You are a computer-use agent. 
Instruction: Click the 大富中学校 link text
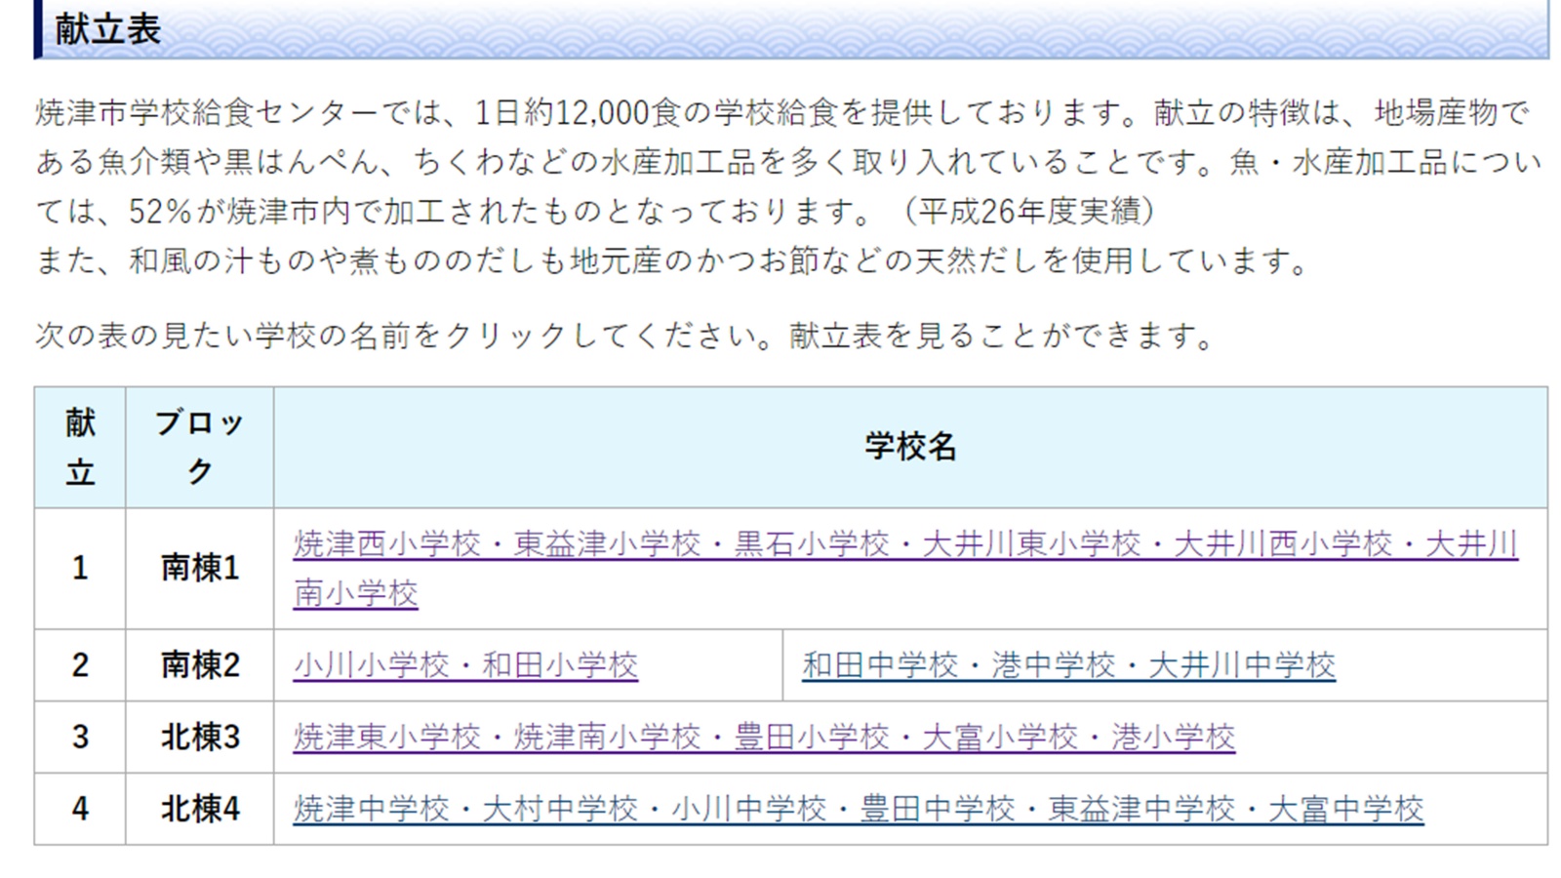(1345, 810)
